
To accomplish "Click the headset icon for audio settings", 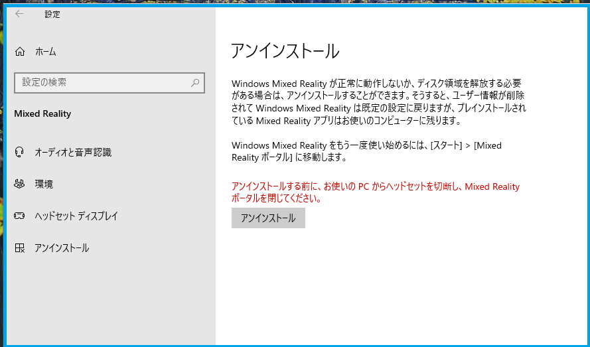I will coord(19,152).
